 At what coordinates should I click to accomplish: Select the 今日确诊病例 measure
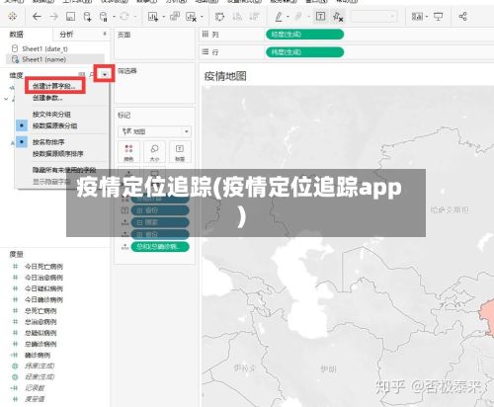point(43,299)
